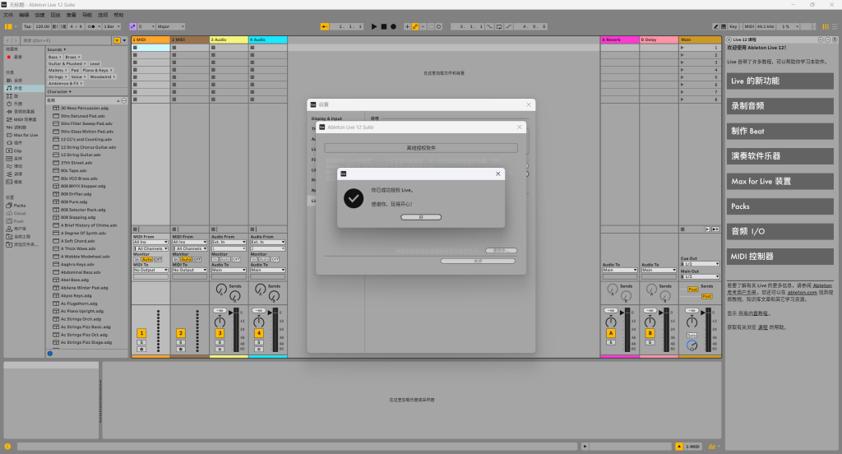Select the Piano & Keys filter tag
842x454 pixels.
coord(97,71)
